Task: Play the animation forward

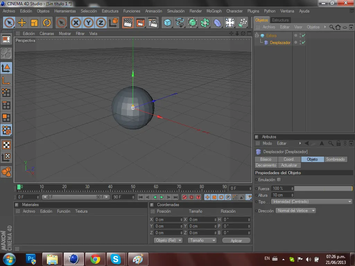Action: point(162,197)
